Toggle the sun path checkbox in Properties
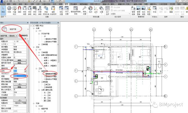 (14, 95)
